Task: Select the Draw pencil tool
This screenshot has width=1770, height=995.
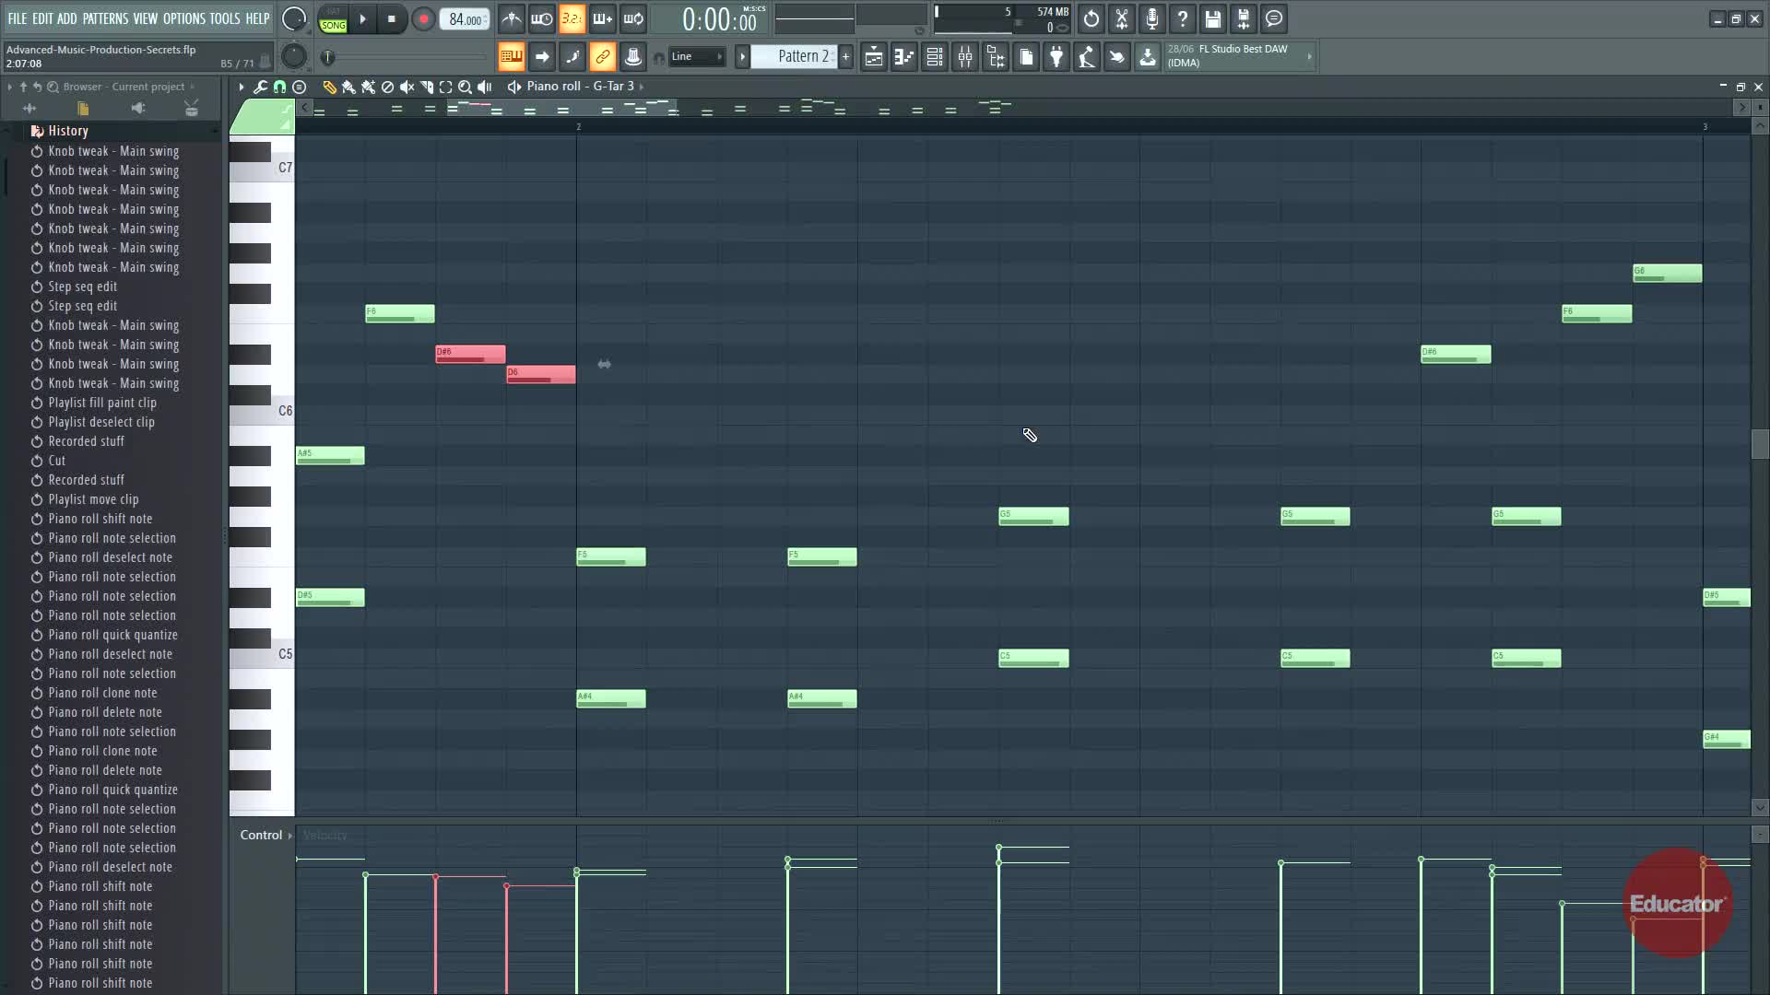Action: (329, 87)
